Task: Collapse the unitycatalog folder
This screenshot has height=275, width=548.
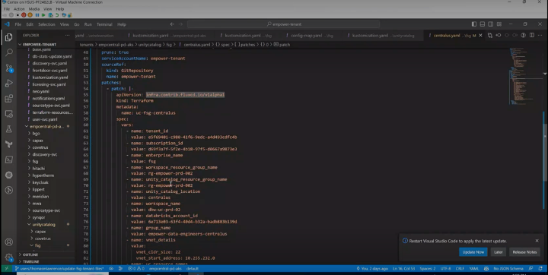Action: pos(43,224)
